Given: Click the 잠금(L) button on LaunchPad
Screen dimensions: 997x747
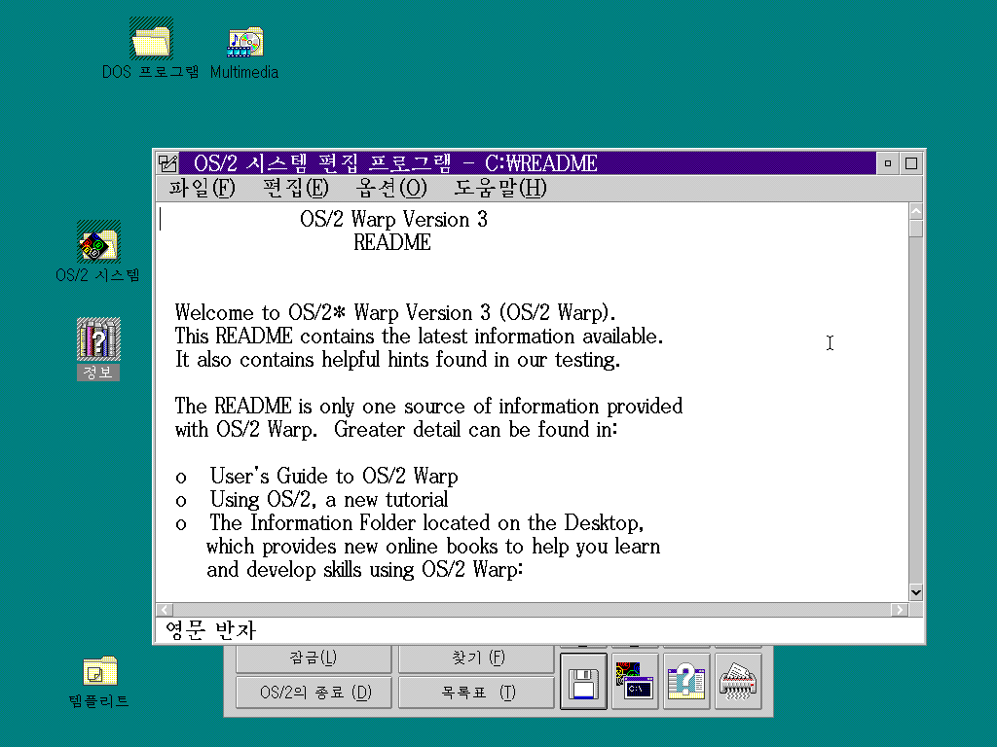Looking at the screenshot, I should click(314, 658).
